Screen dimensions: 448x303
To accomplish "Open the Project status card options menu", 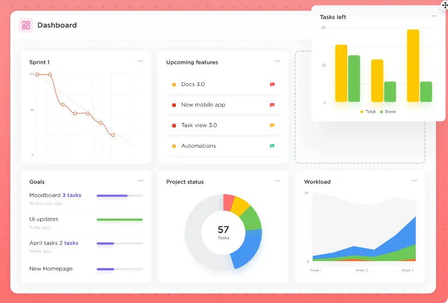I will click(277, 181).
